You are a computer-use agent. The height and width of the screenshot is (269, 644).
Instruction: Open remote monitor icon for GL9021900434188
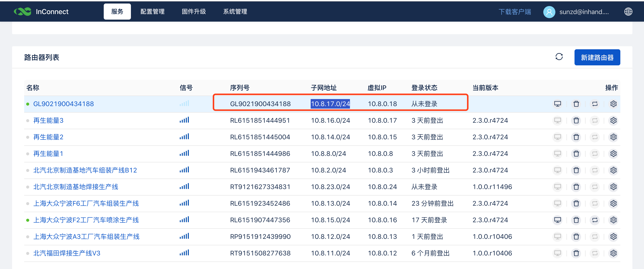click(x=557, y=104)
